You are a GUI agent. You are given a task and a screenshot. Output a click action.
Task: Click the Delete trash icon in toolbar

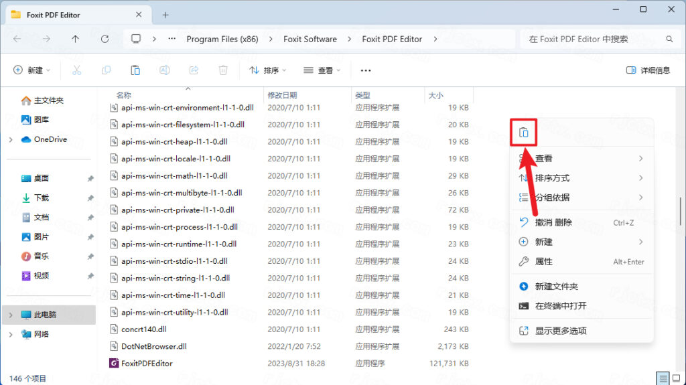(223, 70)
